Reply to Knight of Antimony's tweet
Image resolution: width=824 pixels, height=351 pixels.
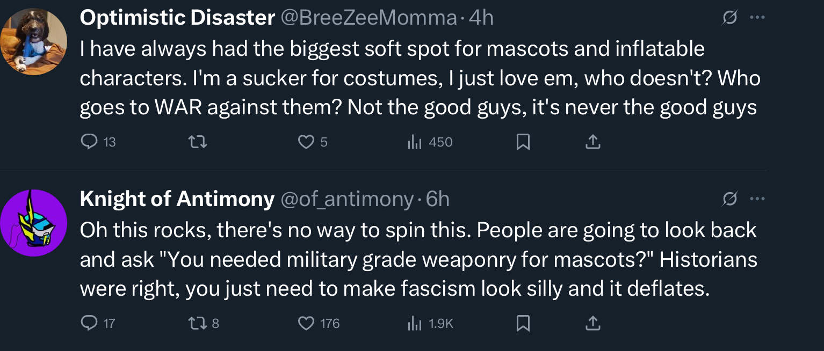(88, 323)
